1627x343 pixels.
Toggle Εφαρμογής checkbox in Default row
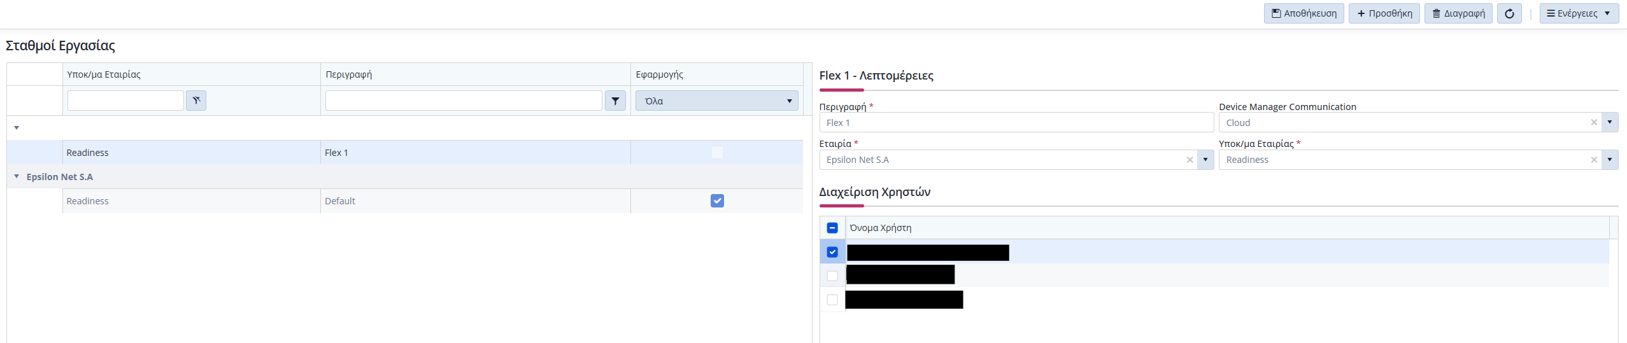coord(717,200)
